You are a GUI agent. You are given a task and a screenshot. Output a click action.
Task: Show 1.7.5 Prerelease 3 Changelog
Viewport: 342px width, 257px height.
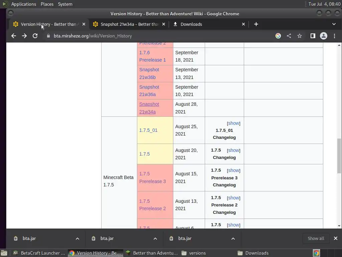point(233,170)
